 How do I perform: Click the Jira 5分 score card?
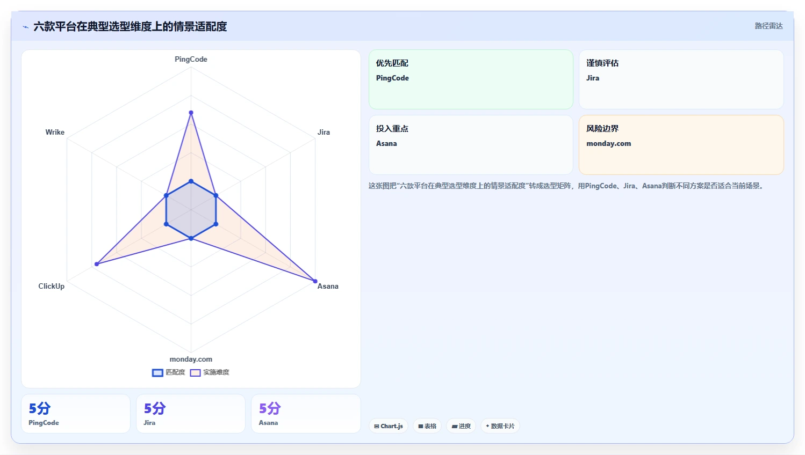pos(191,414)
